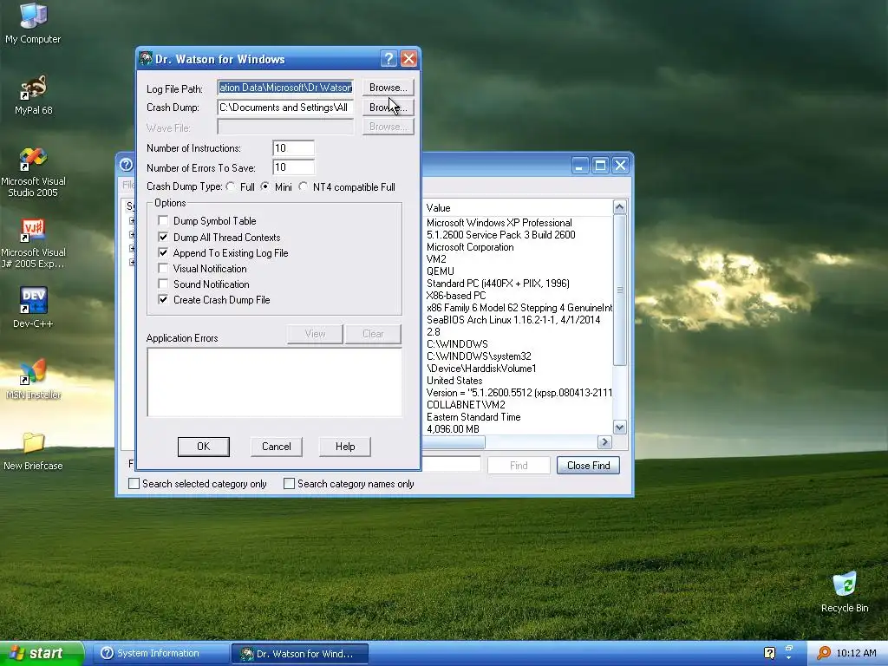Open MSN Installer shortcut

(x=33, y=379)
